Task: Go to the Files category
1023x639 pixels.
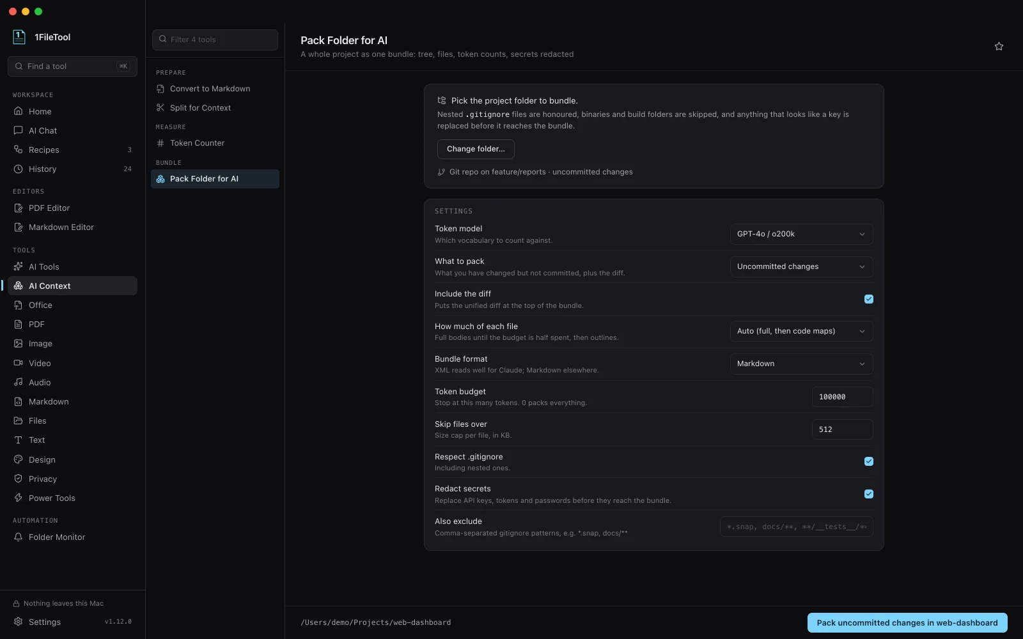Action: click(x=72, y=420)
